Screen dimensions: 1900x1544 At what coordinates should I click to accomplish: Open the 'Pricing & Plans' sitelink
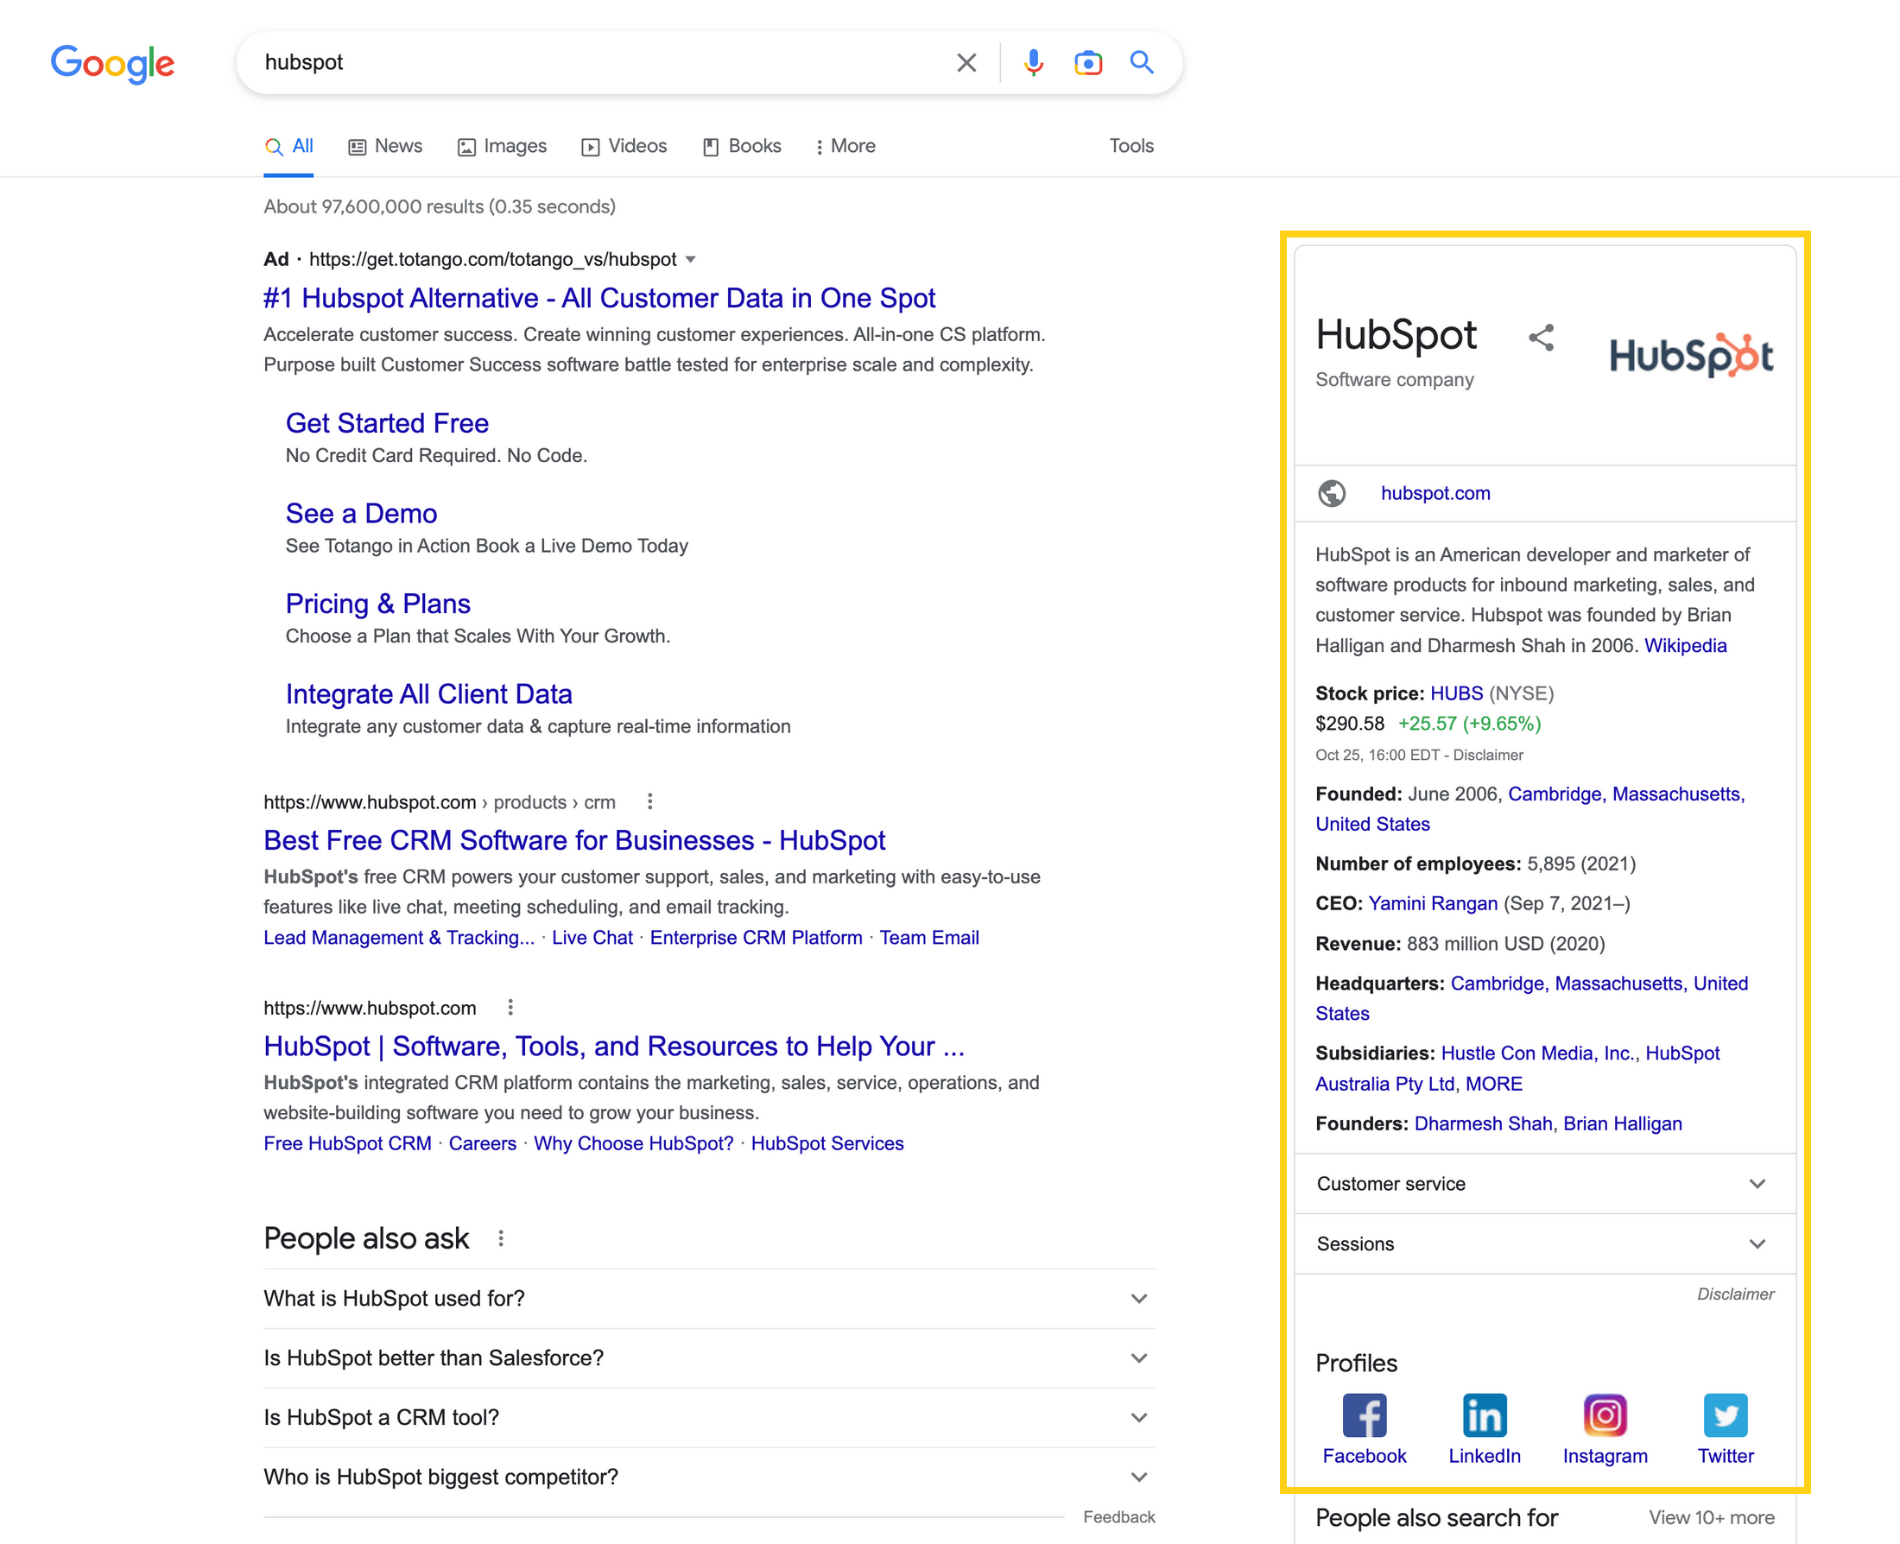click(x=378, y=604)
